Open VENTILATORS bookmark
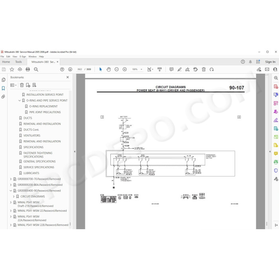 click(32, 136)
